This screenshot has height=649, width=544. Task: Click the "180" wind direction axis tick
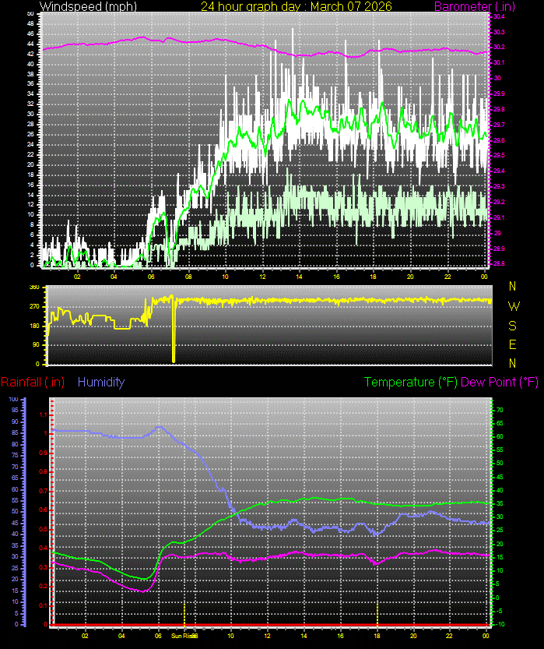pyautogui.click(x=34, y=326)
